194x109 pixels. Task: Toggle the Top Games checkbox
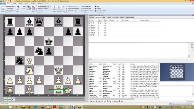pos(187,101)
